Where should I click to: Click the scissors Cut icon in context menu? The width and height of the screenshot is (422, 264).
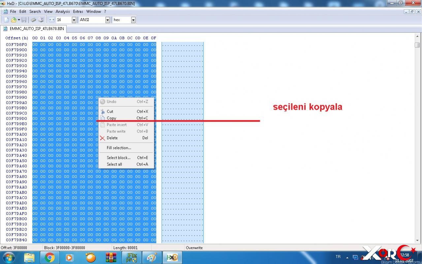click(103, 112)
